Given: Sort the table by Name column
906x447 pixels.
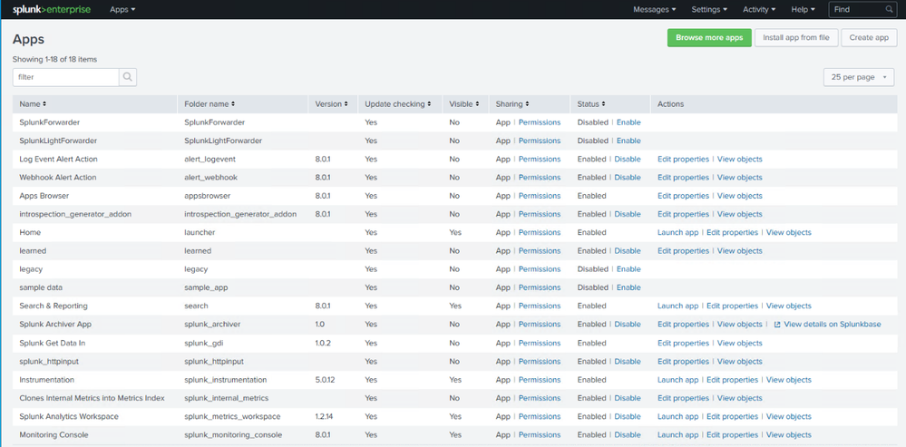Looking at the screenshot, I should tap(33, 104).
